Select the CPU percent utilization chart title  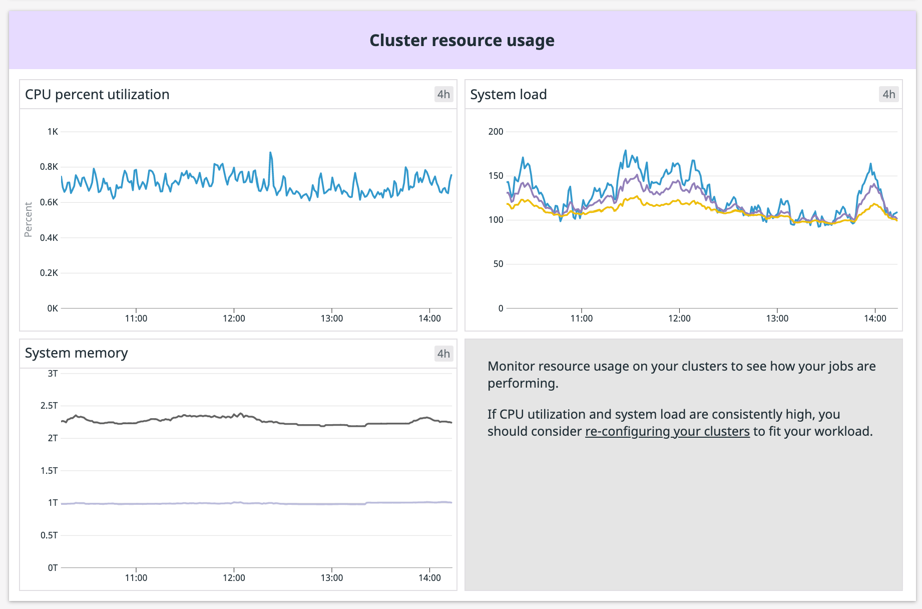pyautogui.click(x=98, y=94)
